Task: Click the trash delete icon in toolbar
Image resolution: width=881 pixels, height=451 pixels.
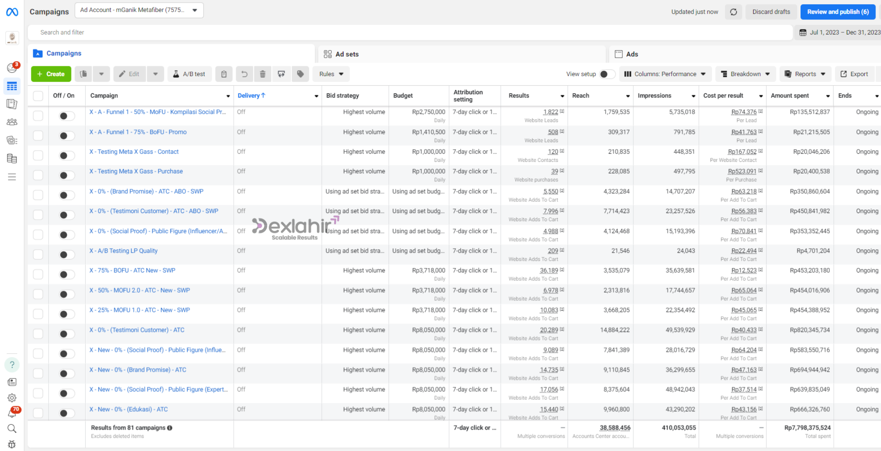Action: (x=262, y=74)
